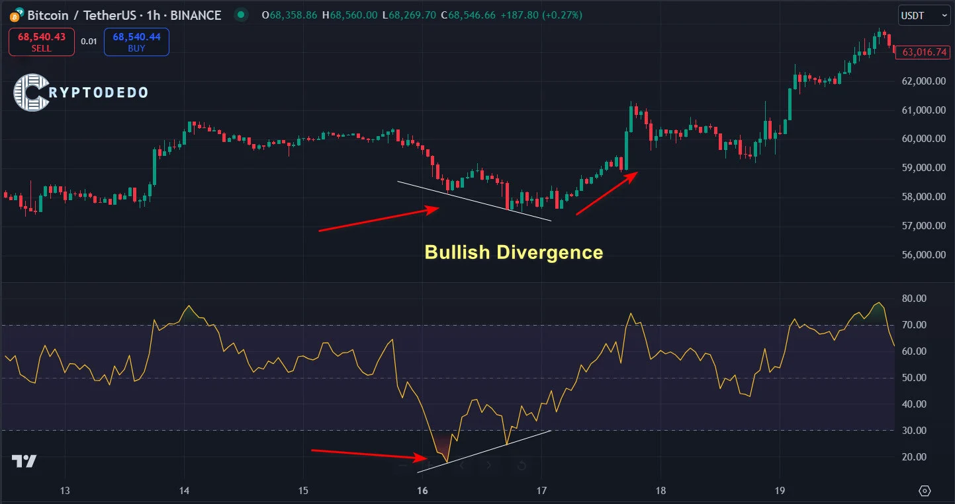Click the 62,000.00 price axis label

923,81
